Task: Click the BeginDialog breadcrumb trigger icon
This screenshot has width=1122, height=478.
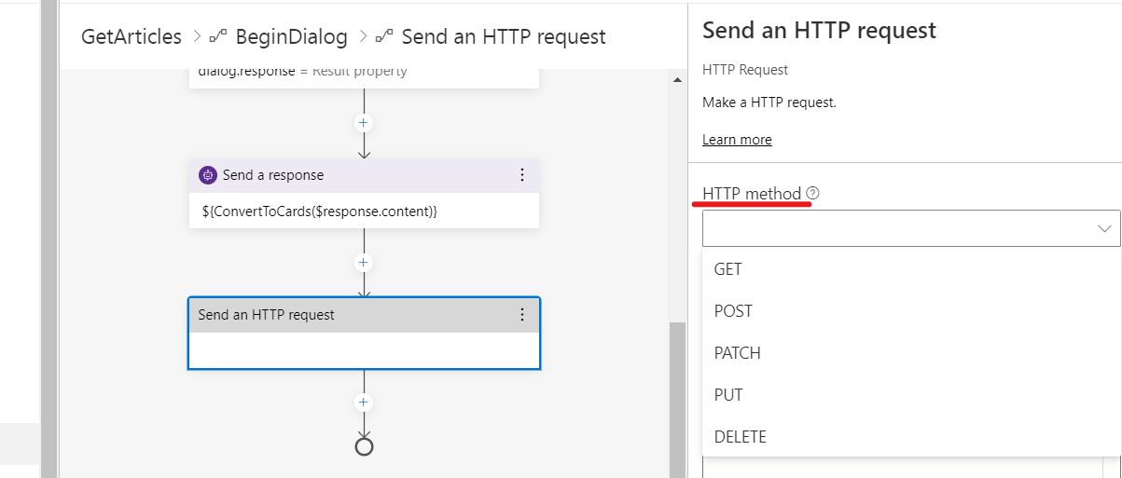Action: [x=217, y=37]
